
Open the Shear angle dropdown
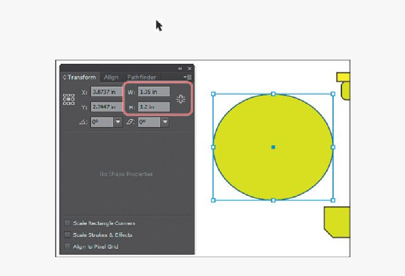[165, 122]
